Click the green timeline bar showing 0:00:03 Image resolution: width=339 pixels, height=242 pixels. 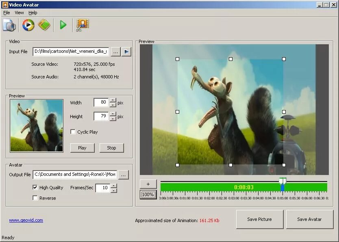click(243, 187)
